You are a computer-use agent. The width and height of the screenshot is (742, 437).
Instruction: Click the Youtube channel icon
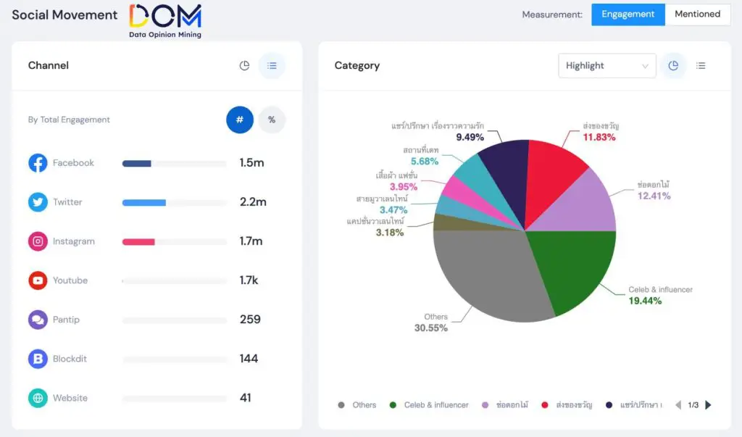pyautogui.click(x=38, y=280)
